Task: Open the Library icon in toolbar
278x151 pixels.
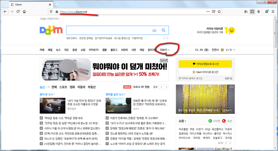Action: pyautogui.click(x=246, y=11)
